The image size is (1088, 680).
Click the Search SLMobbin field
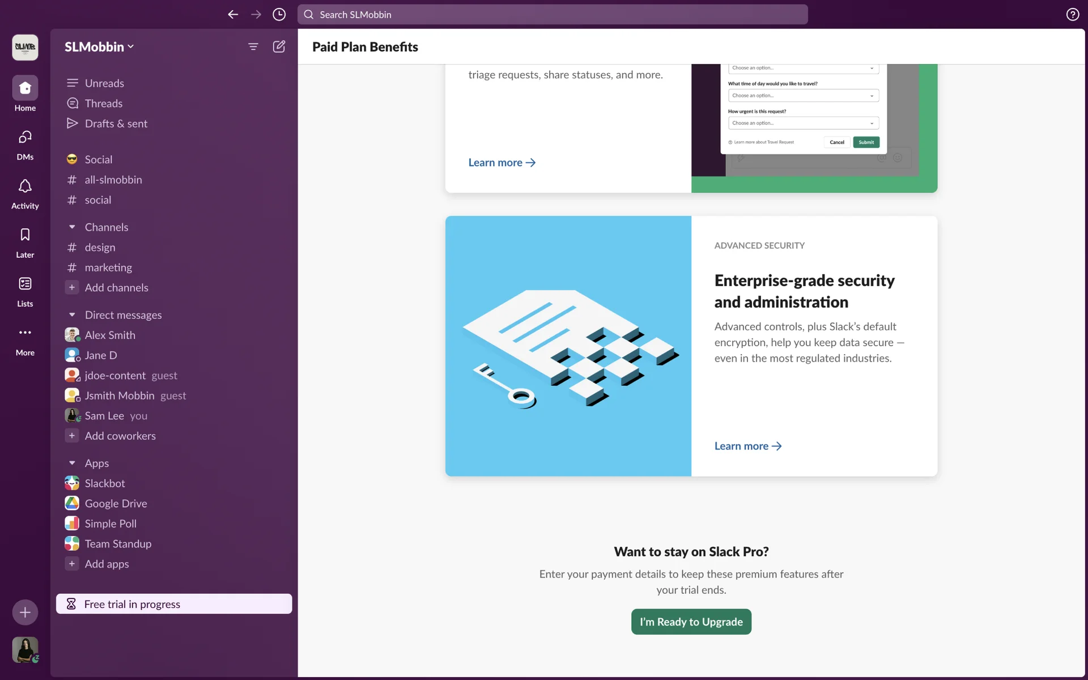click(x=552, y=15)
